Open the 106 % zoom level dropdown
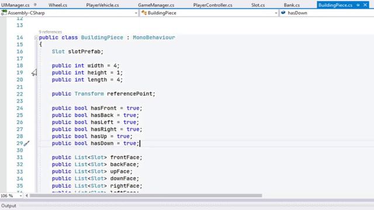Viewport: 374px width, 210px height. [x=21, y=196]
